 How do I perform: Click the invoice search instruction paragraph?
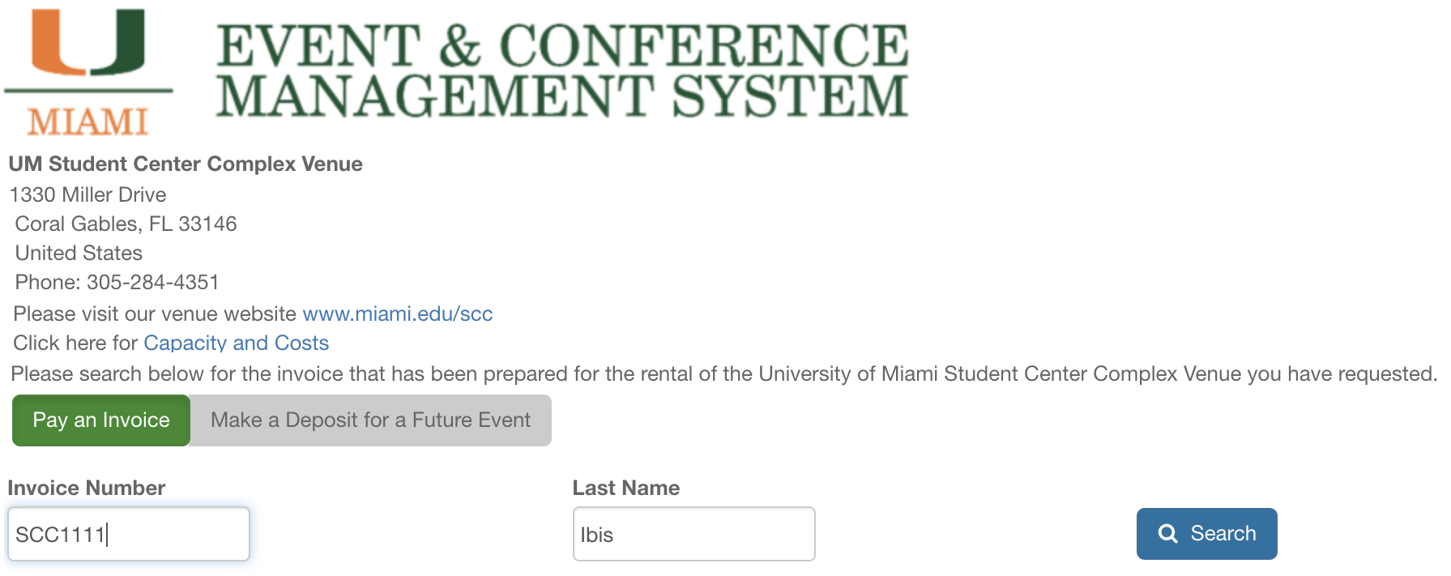[724, 374]
